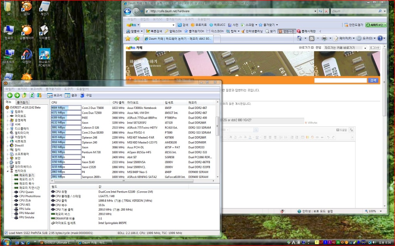Expand the DirectX tree node
The width and height of the screenshot is (395, 246).
8,146
